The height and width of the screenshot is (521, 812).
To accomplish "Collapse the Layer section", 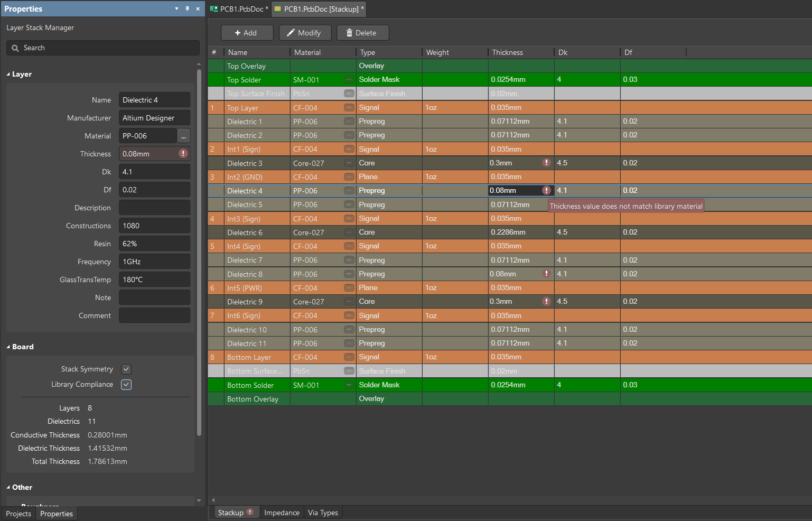I will (8, 74).
